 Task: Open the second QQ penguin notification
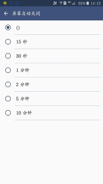coord(17,3)
